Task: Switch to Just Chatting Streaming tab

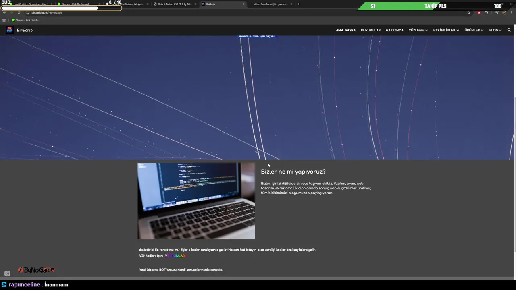Action: tap(30, 4)
